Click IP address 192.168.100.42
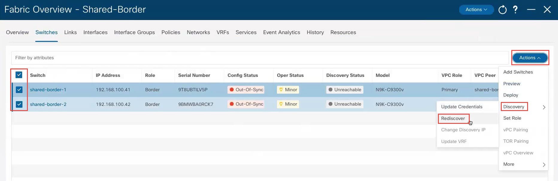This screenshot has width=558, height=181. [113, 104]
